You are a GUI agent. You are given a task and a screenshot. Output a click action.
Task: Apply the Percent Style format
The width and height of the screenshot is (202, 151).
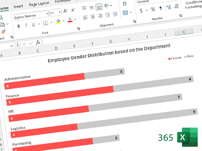click(153, 9)
